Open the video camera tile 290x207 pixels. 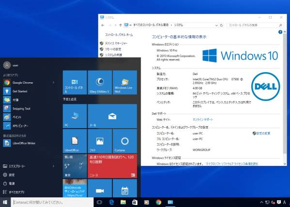click(x=100, y=188)
